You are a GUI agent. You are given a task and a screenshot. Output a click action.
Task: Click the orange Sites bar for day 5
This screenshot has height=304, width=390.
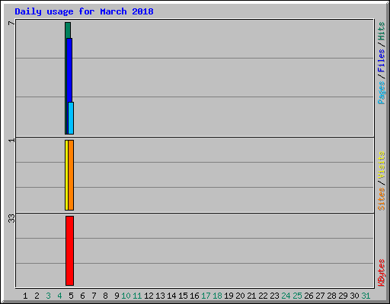coord(71,175)
